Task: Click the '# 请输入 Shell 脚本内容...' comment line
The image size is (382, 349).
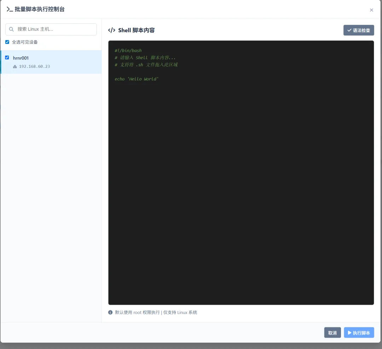Action: click(145, 58)
